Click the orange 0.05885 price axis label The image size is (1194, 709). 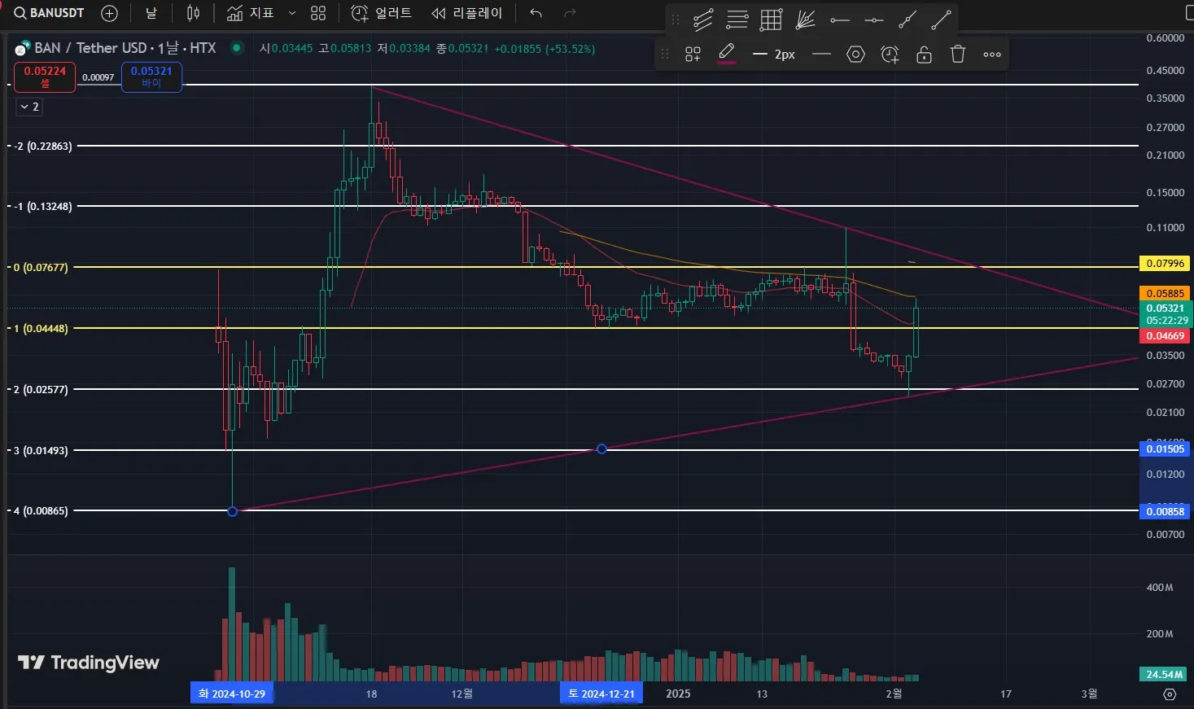tap(1165, 293)
